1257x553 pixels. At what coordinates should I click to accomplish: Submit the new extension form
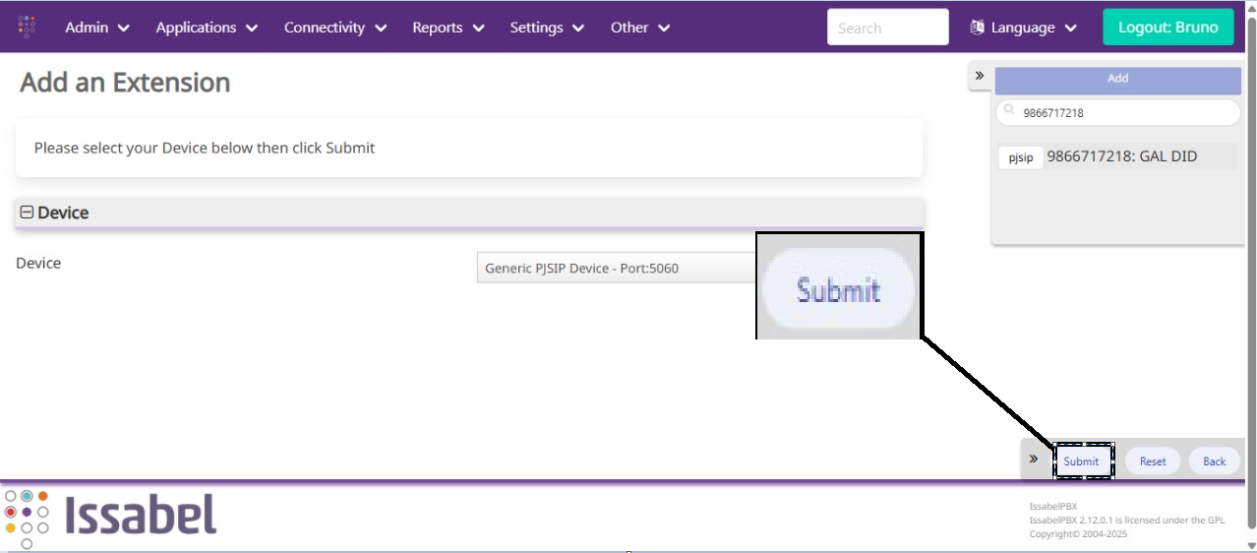[x=1082, y=461]
